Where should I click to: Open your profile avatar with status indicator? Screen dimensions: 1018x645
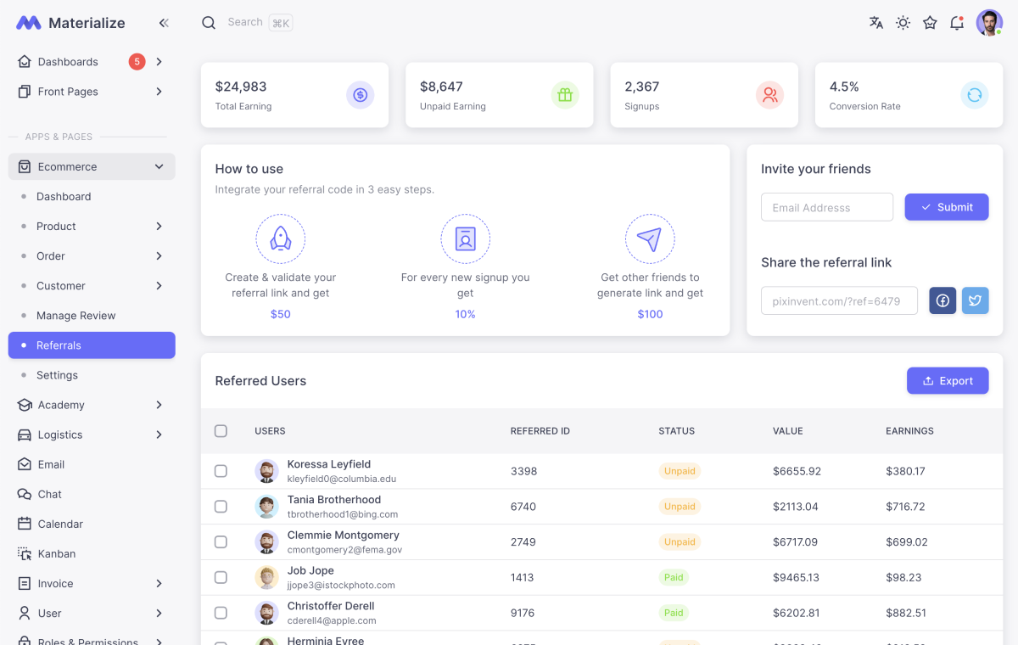pos(989,23)
